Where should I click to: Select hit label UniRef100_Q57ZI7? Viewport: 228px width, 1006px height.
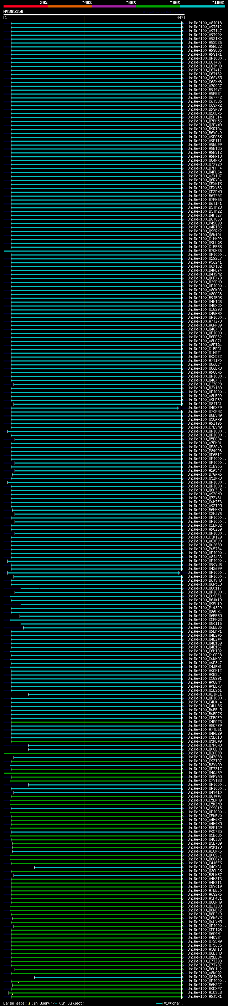click(x=204, y=769)
